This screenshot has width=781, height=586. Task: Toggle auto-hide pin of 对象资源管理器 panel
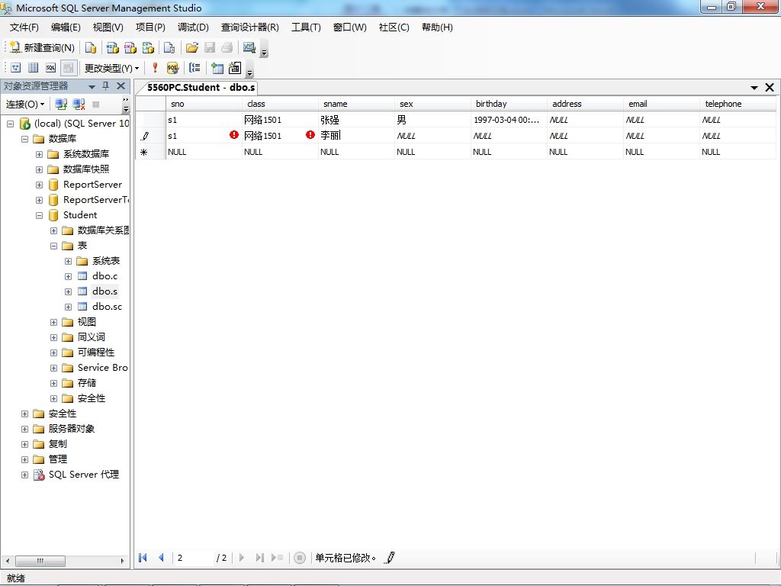tap(105, 86)
